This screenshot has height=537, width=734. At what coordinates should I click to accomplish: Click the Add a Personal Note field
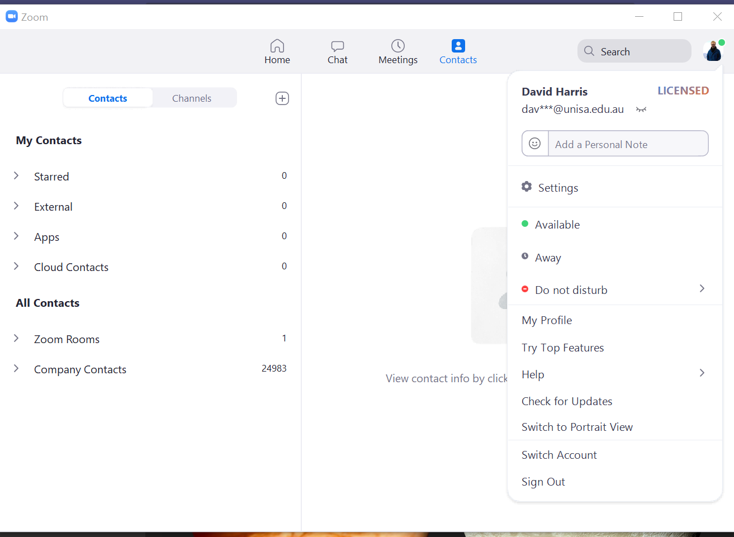click(x=628, y=144)
